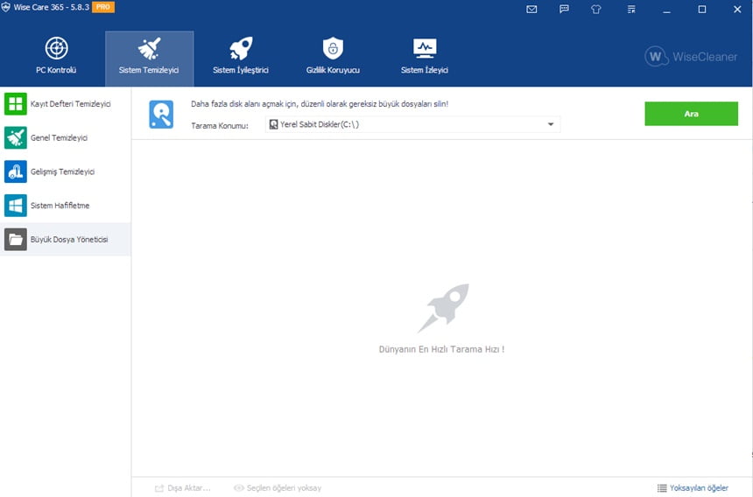
Task: Click the WiseCleaner logo
Action: tap(691, 57)
